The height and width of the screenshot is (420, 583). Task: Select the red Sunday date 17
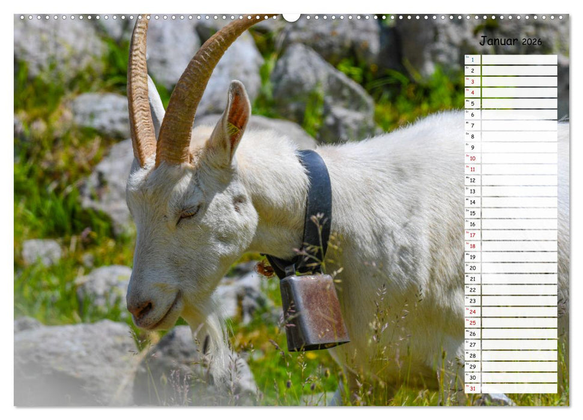click(473, 234)
